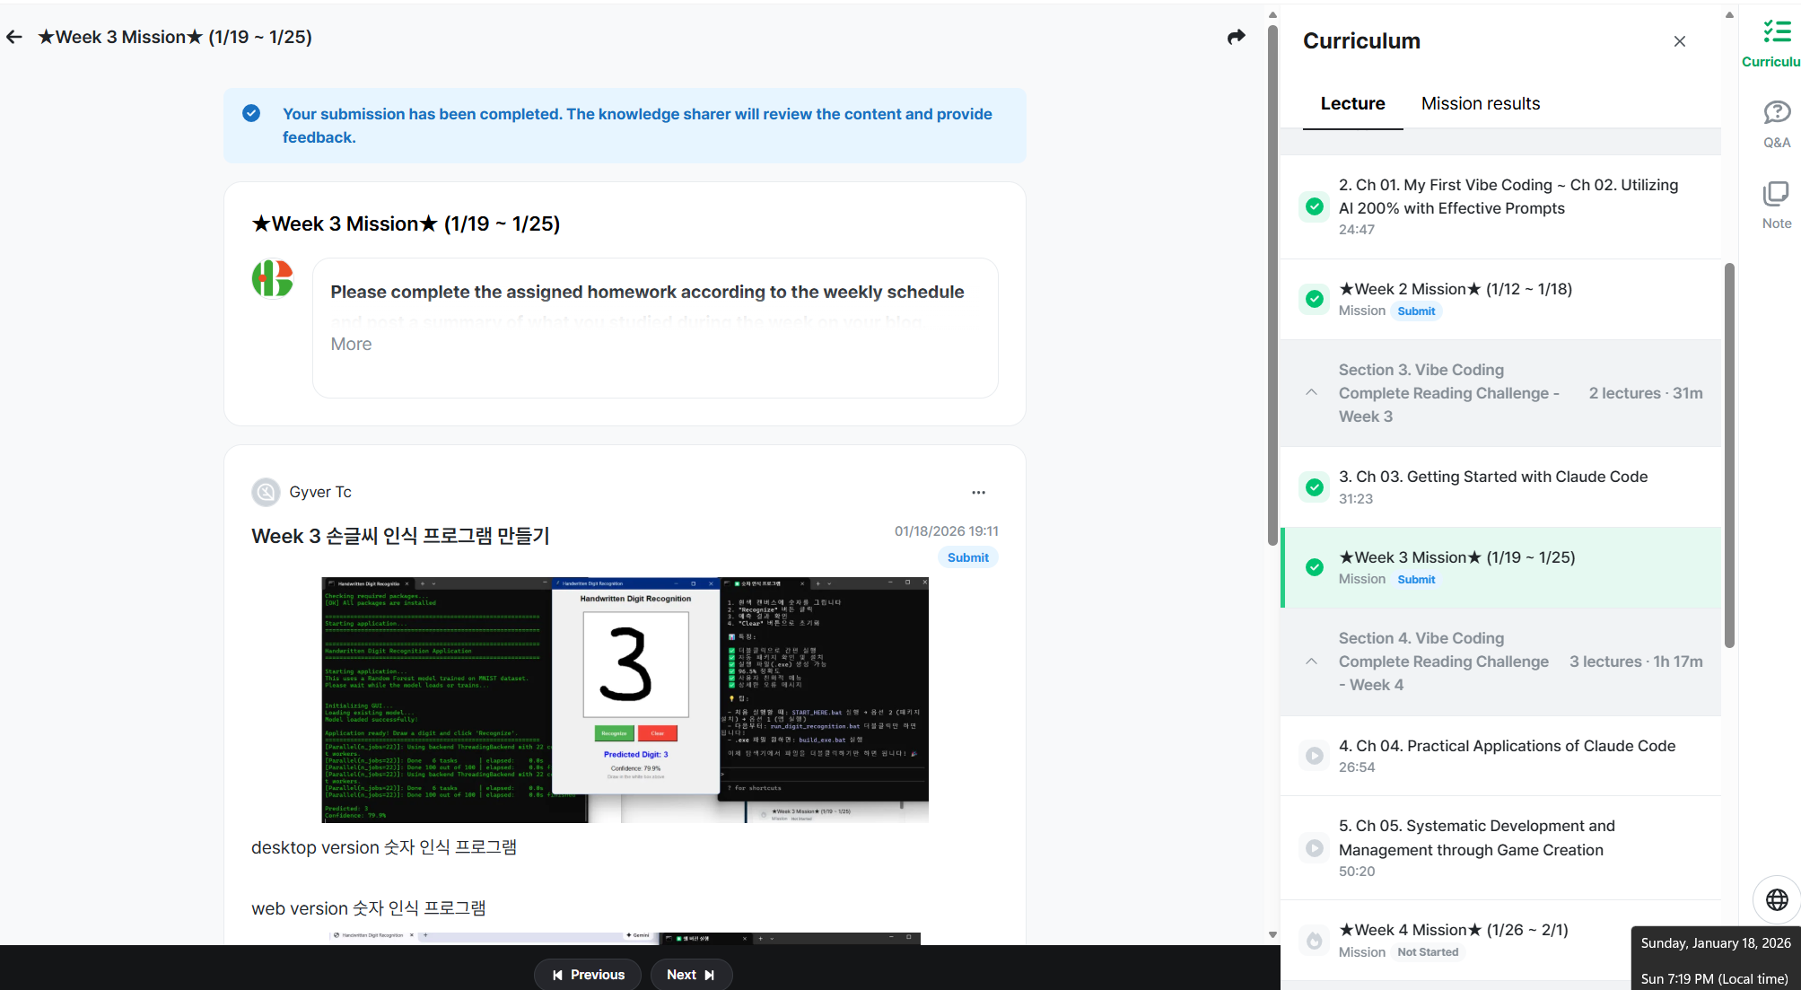Click the Curriculum list icon
Screen dimensions: 1801x990
[1776, 32]
